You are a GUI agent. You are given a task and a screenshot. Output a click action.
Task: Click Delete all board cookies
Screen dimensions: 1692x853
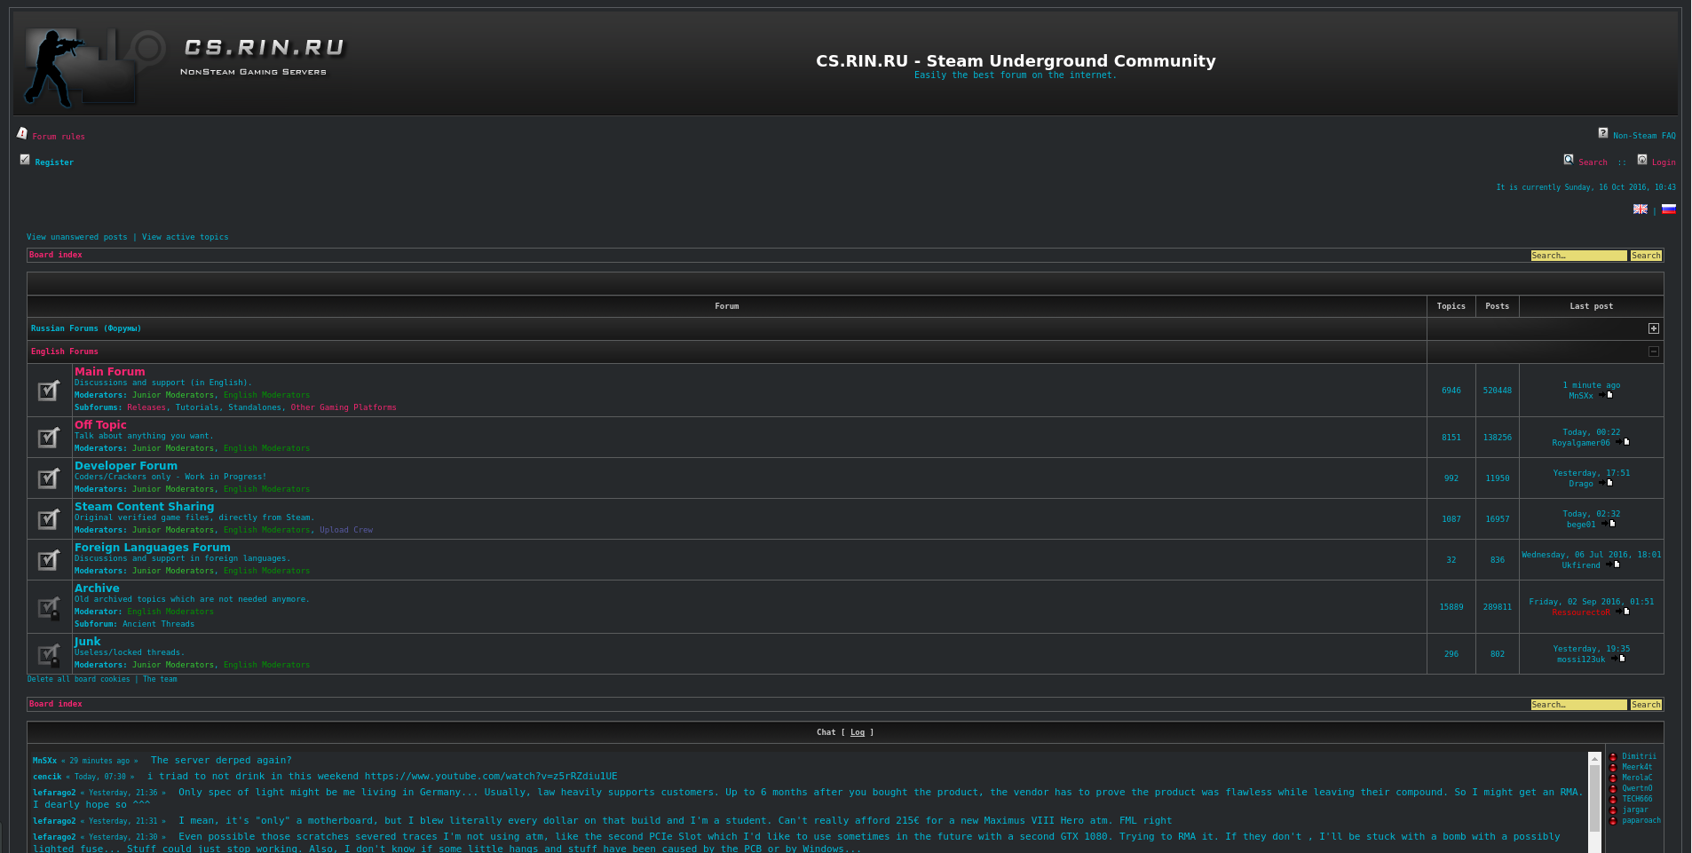pos(78,679)
